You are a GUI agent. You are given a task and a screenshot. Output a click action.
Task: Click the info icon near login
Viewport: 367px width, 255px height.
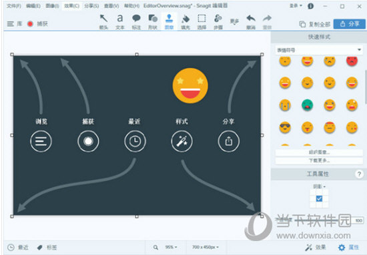(x=310, y=6)
